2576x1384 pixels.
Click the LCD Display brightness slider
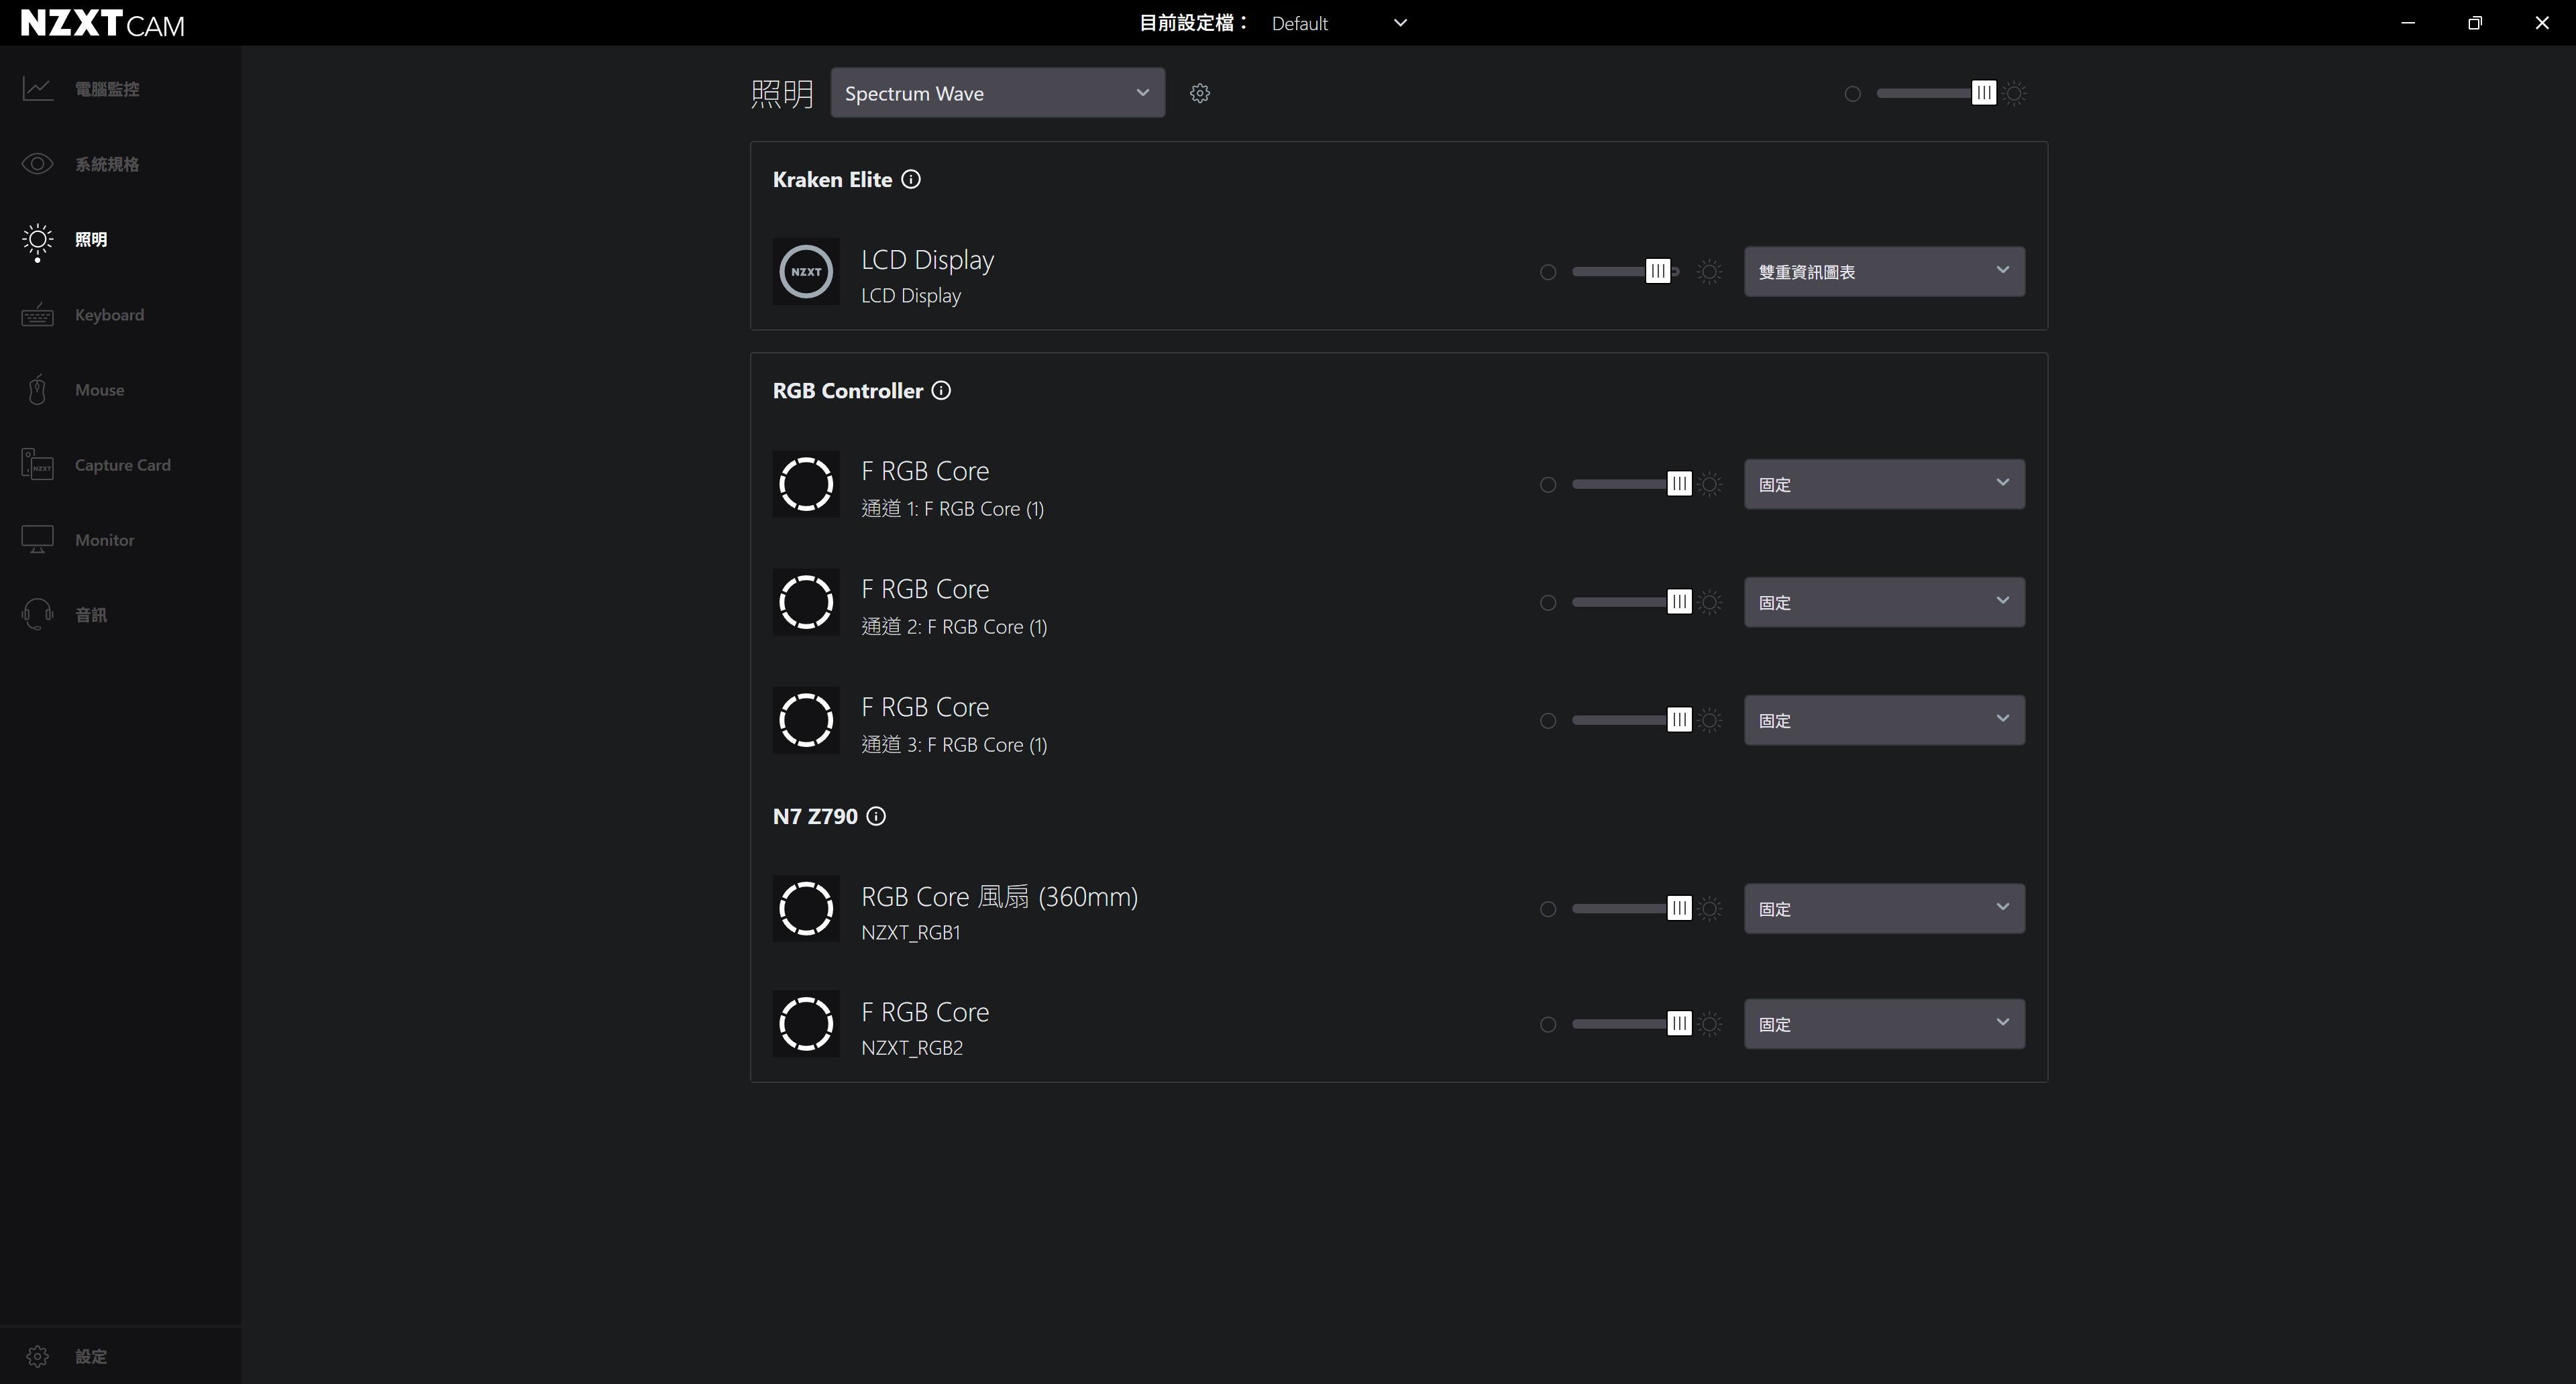point(1625,271)
